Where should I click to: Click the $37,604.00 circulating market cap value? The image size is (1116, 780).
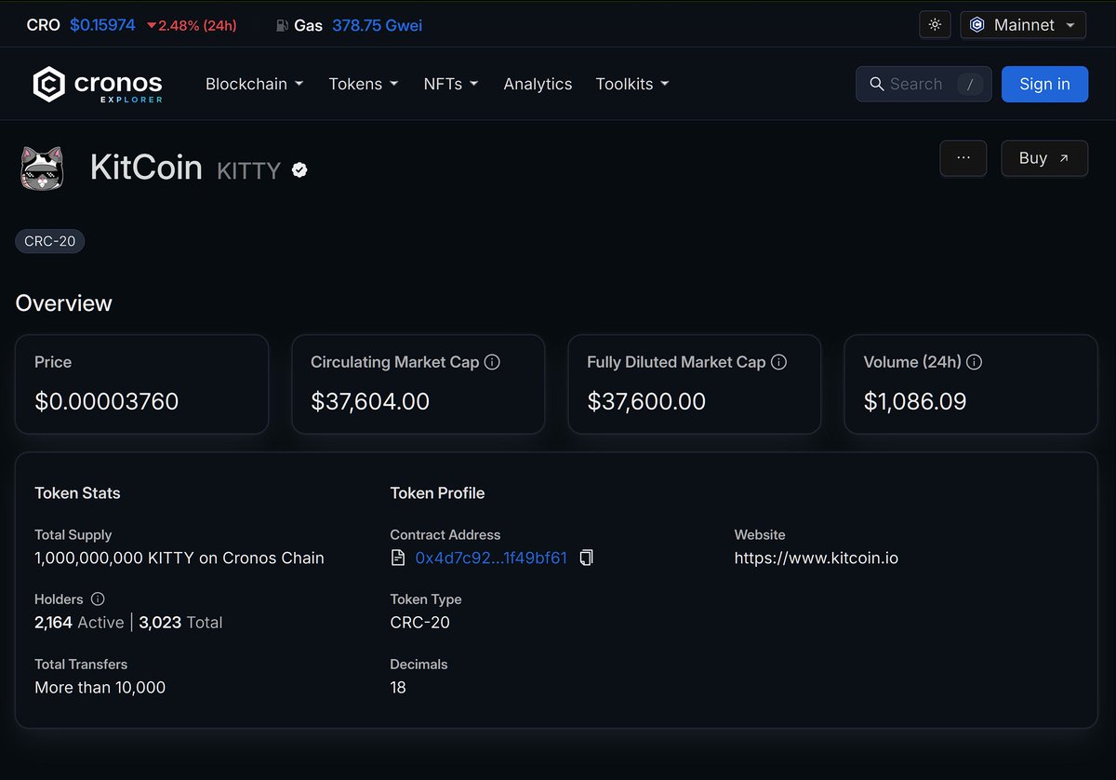click(370, 402)
